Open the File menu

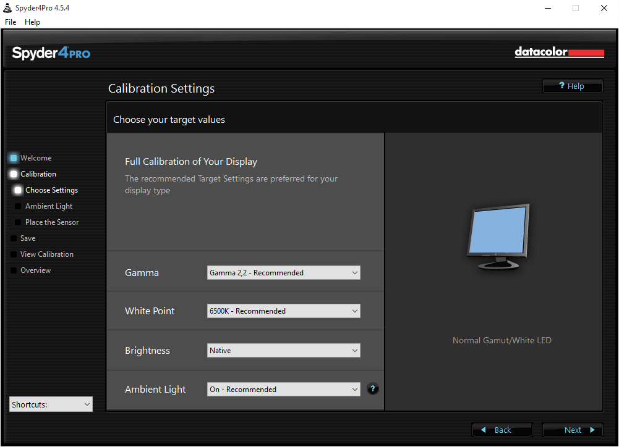(11, 22)
